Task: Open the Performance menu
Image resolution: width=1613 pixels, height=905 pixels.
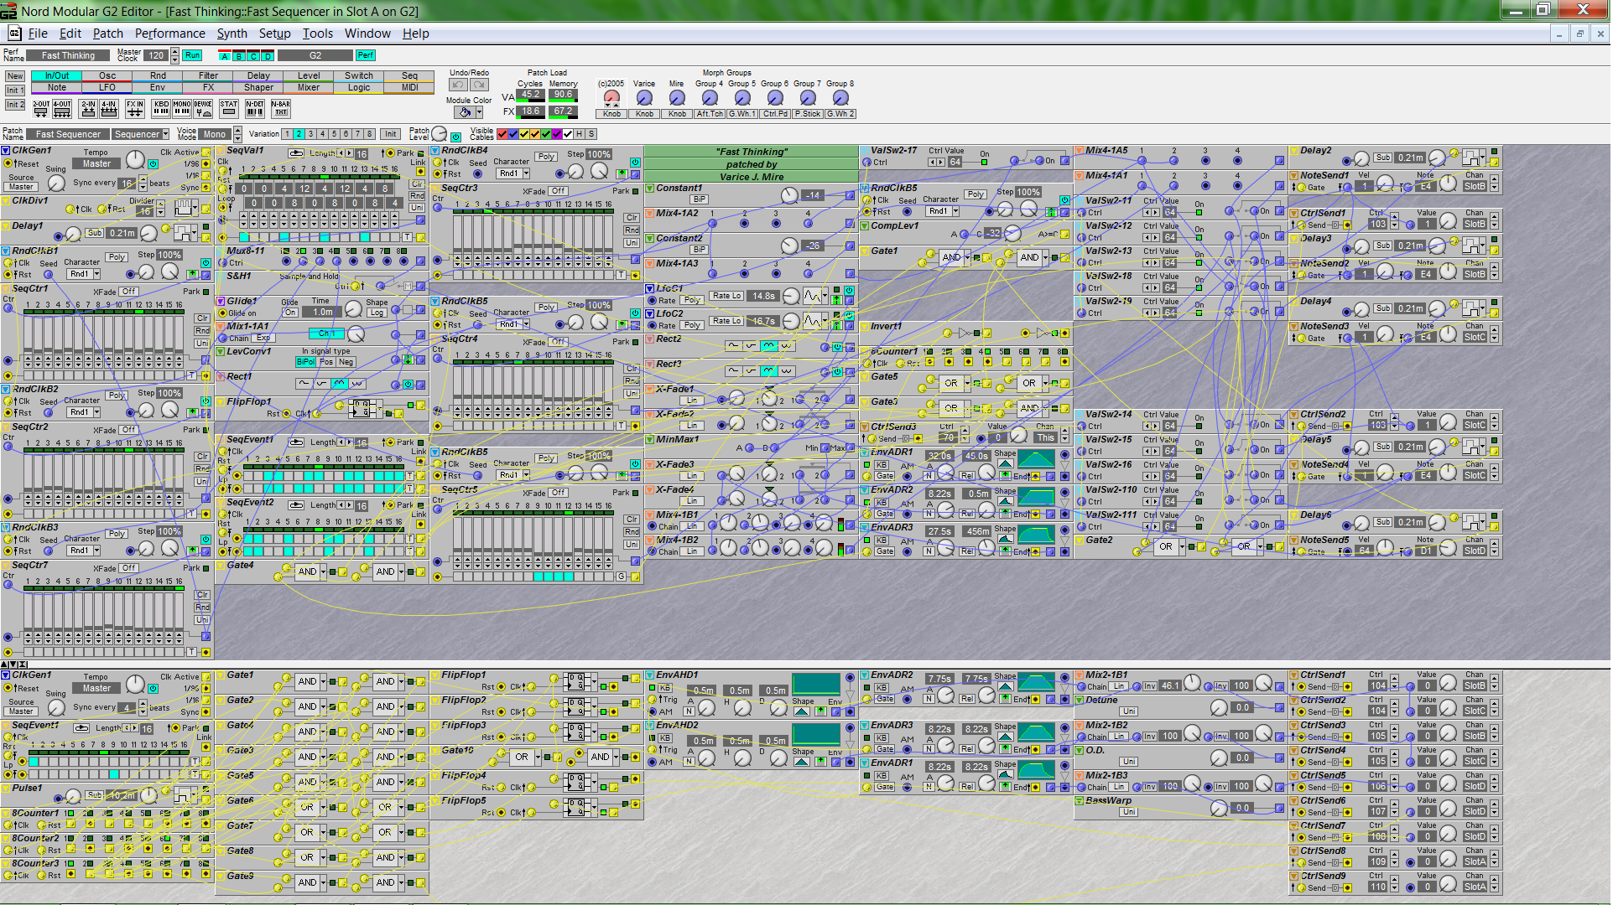Action: pyautogui.click(x=169, y=34)
